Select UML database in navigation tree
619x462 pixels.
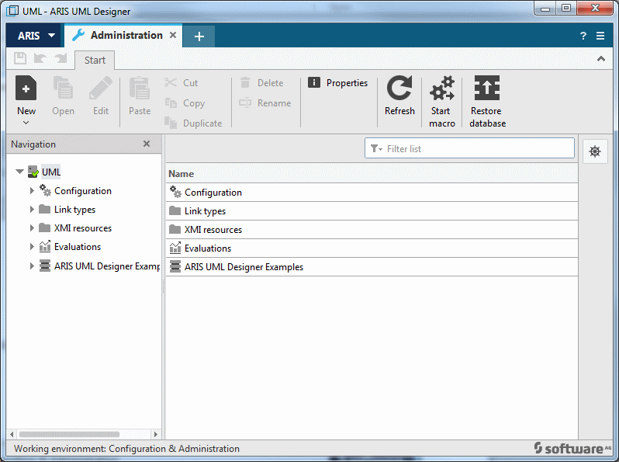point(51,172)
